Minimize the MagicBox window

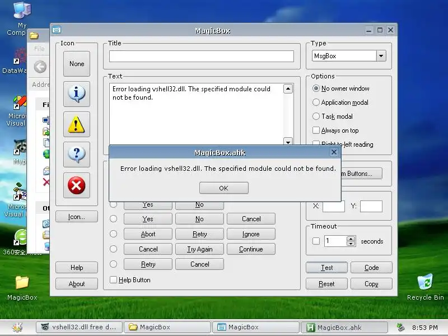[x=369, y=30]
